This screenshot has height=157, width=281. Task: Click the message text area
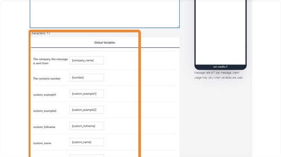click(105, 13)
